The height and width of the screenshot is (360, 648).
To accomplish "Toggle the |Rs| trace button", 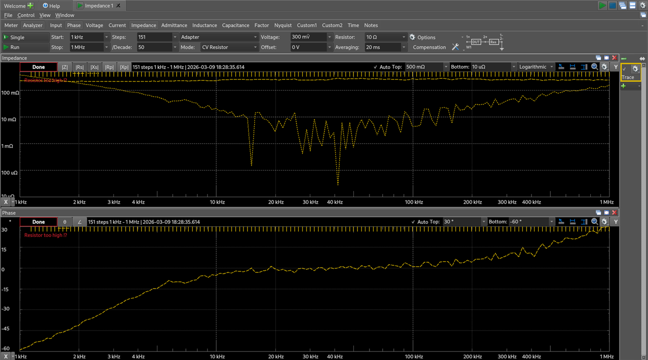I will (79, 67).
